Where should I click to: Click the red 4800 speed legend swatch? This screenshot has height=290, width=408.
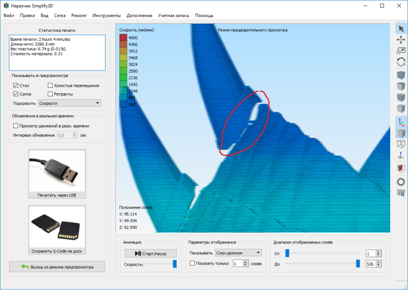(x=123, y=38)
